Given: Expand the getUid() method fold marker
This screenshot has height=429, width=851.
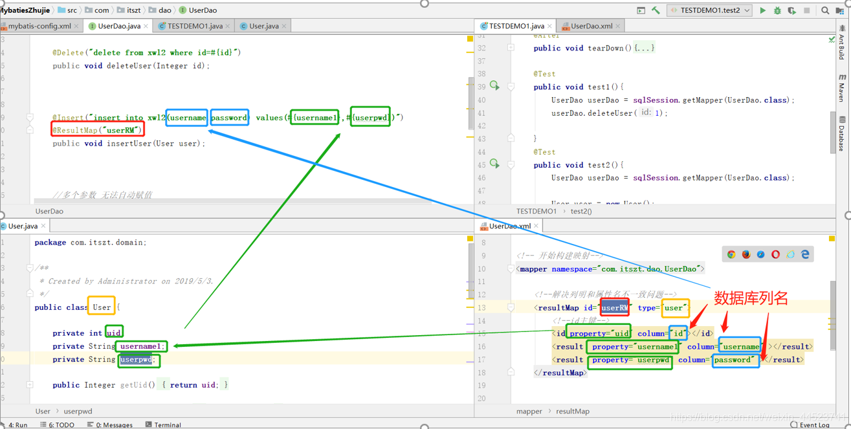Looking at the screenshot, I should click(x=30, y=384).
